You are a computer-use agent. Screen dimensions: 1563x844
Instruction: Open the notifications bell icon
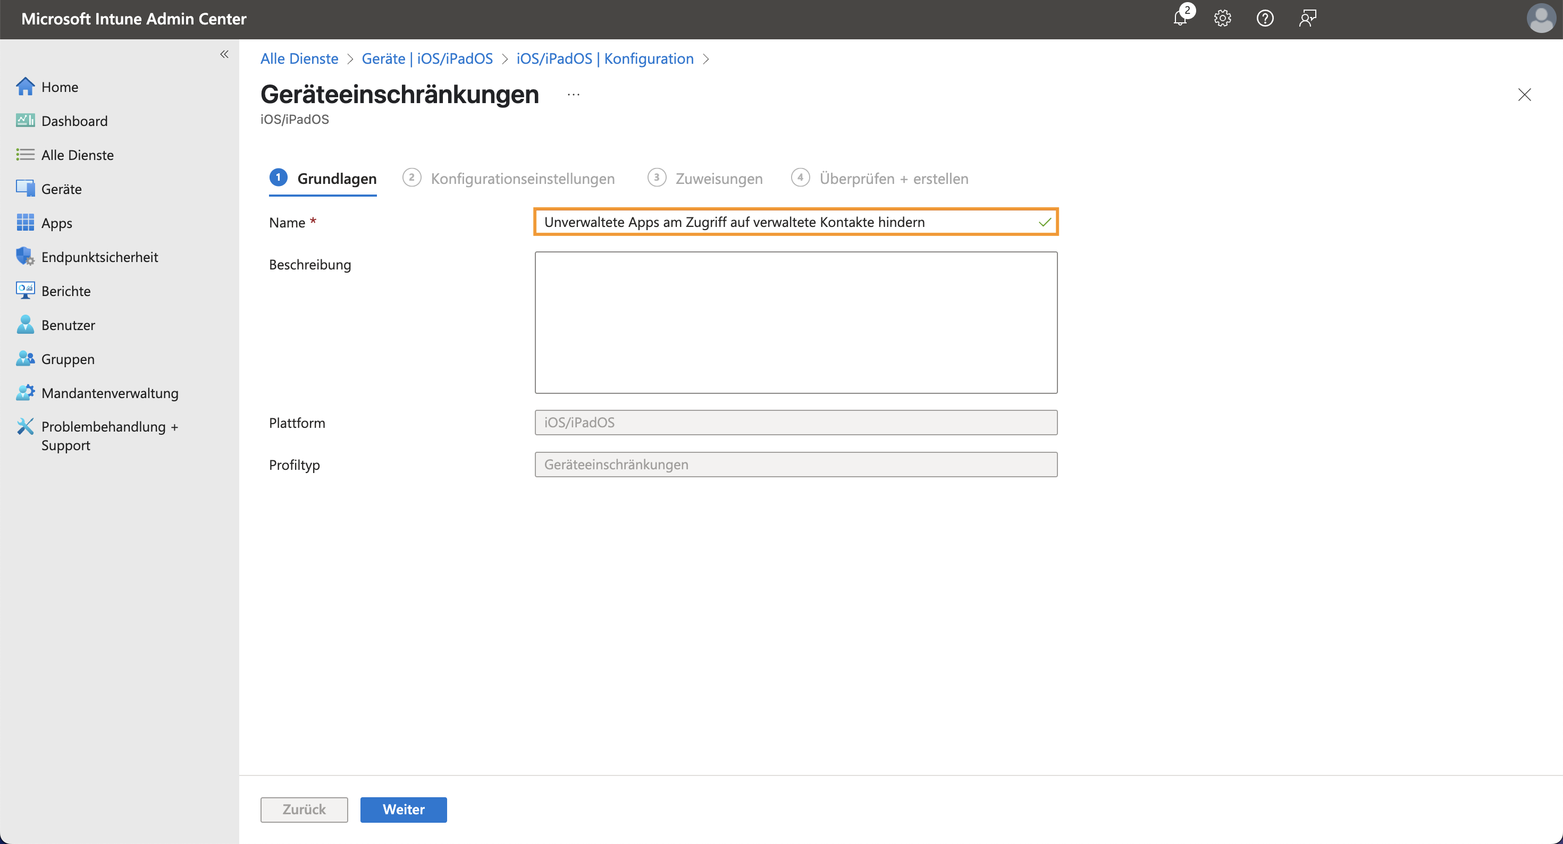[1180, 18]
